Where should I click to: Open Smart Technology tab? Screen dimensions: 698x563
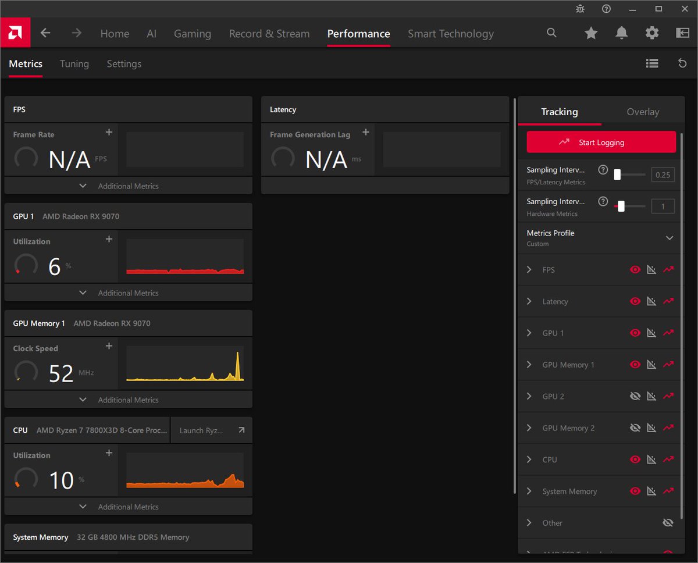451,34
